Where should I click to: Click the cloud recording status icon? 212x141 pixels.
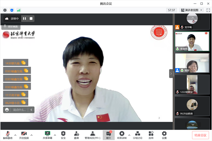7,19
